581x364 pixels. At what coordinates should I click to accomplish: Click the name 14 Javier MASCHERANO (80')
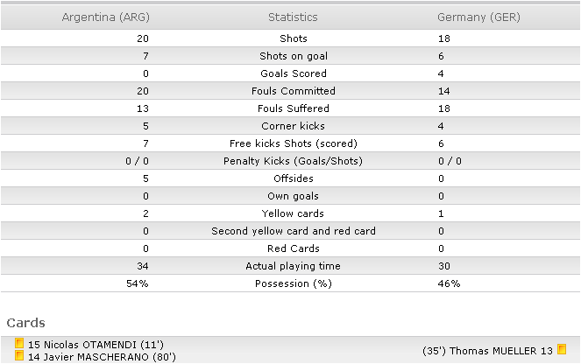coord(102,357)
